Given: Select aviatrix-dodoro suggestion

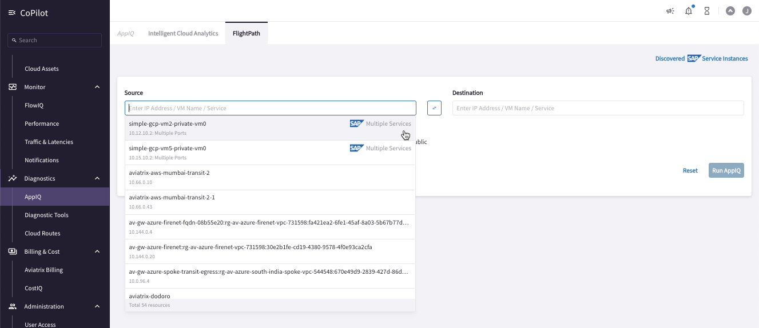Looking at the screenshot, I should (x=270, y=294).
